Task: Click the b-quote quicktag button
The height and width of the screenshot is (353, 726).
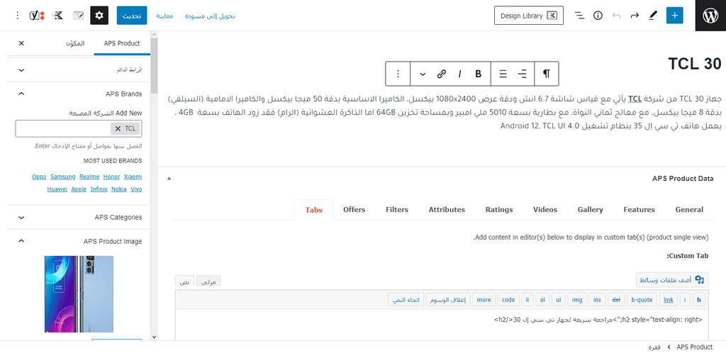Action: pyautogui.click(x=642, y=300)
